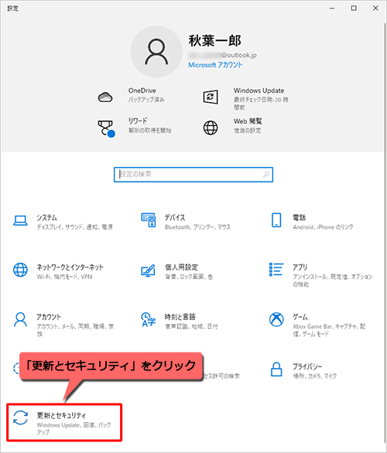This screenshot has width=387, height=453.
Task: Click 場所、カメラ、マイク description text
Action: coord(315,376)
